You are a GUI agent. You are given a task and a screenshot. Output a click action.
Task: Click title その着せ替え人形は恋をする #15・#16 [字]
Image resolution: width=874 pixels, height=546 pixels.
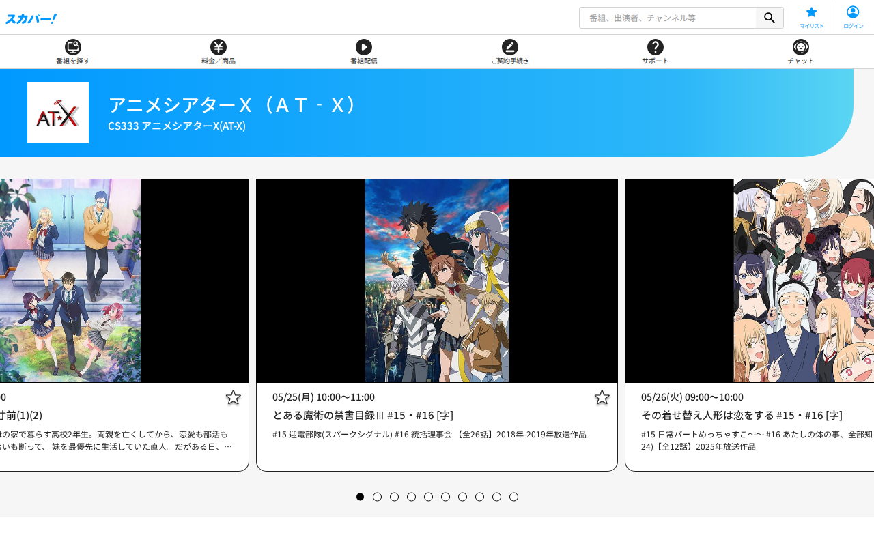pos(742,415)
